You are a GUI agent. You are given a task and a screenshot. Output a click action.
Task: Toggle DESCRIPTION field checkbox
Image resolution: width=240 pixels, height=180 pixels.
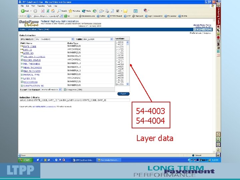tap(22, 82)
